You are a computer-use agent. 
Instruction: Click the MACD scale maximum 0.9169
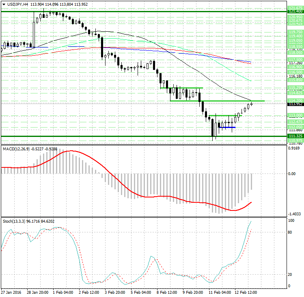coord(294,148)
